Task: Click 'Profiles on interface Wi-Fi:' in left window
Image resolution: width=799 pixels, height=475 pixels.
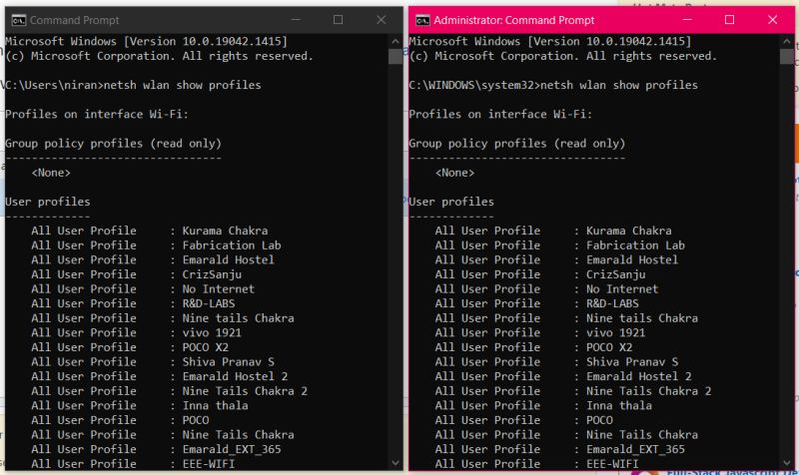Action: pos(97,114)
